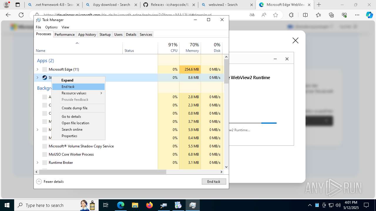Toggle Edge split screen icon
Image resolution: width=376 pixels, height=211 pixels.
305,15
